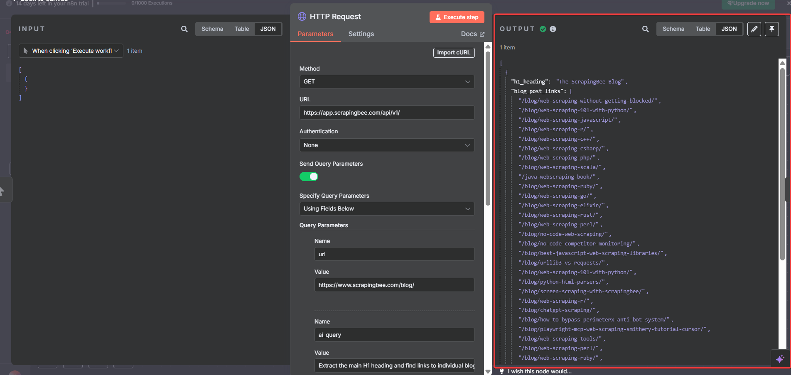This screenshot has height=375, width=791.
Task: Pin the OUTPUT data
Action: (771, 29)
